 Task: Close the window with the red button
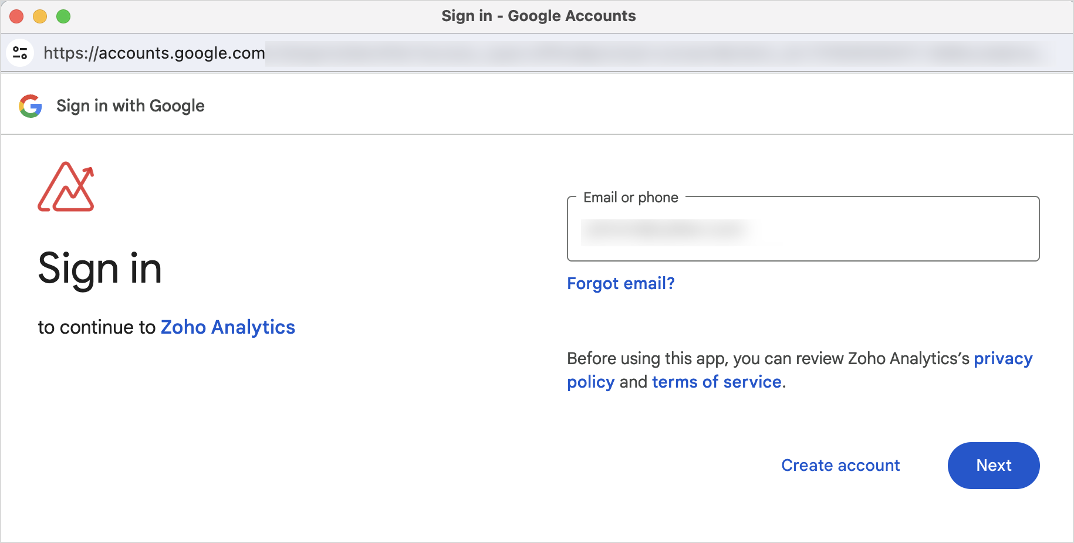(x=16, y=16)
